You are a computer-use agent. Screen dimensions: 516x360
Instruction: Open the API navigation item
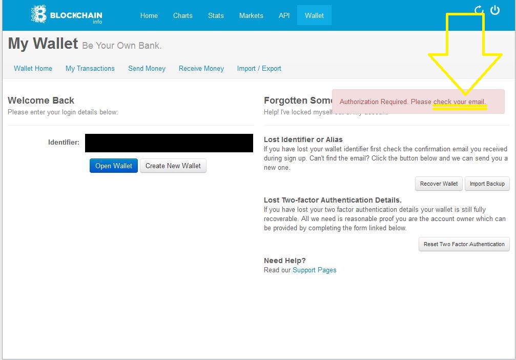tap(284, 15)
